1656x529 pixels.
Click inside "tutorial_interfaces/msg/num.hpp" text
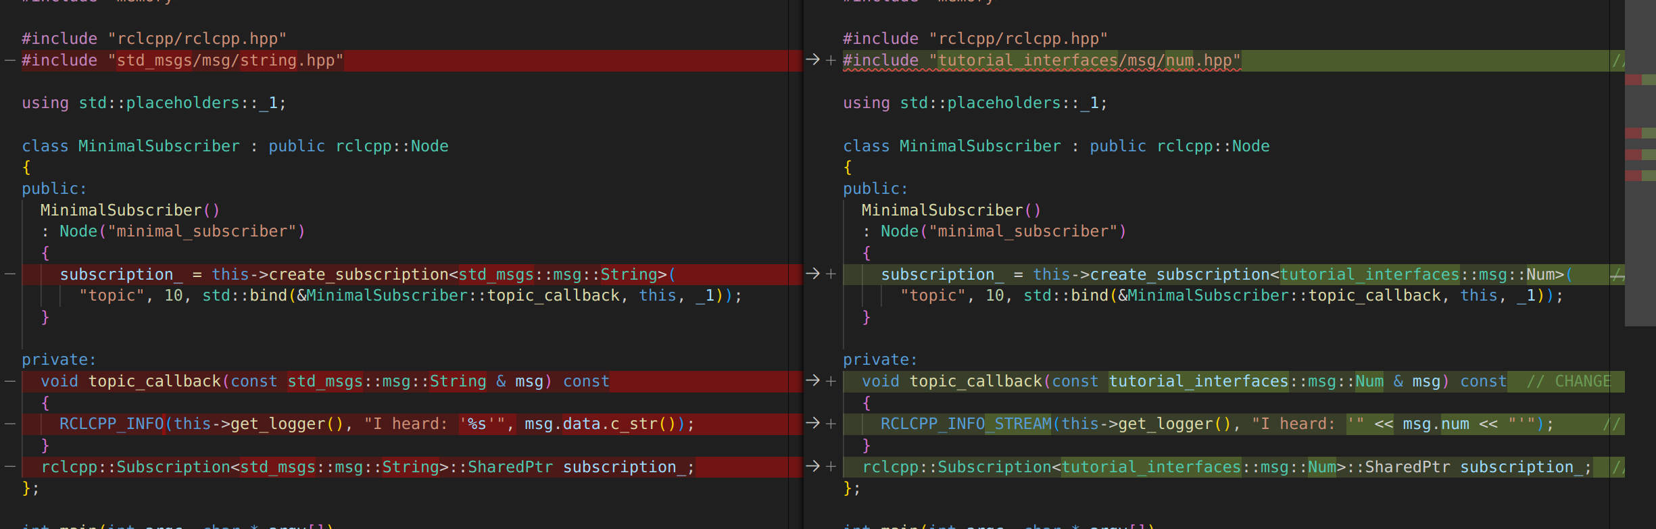[x=1084, y=61]
